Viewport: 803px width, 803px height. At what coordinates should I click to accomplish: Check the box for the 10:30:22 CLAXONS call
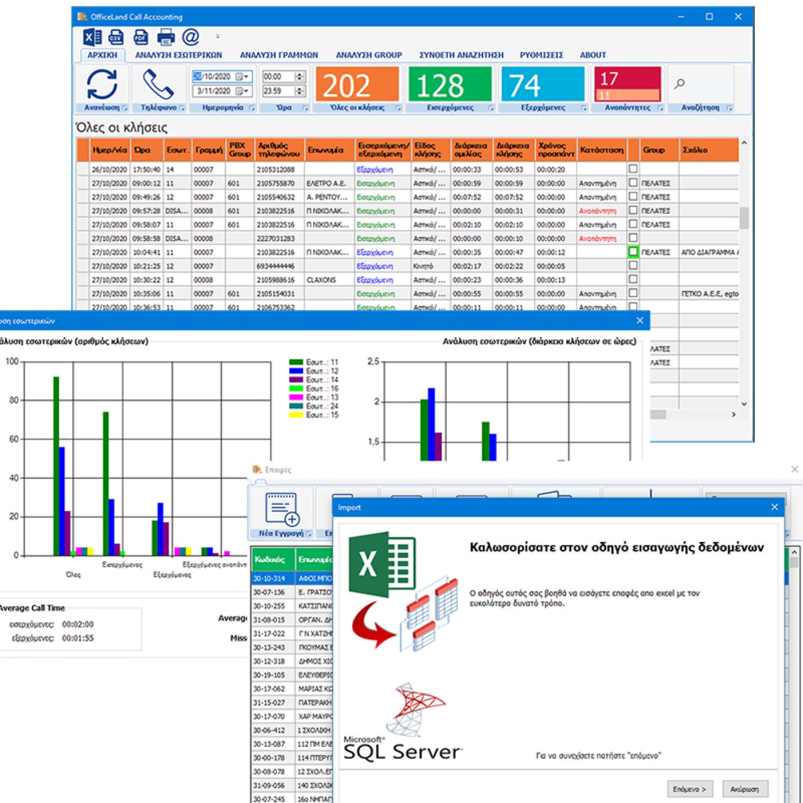click(x=633, y=279)
